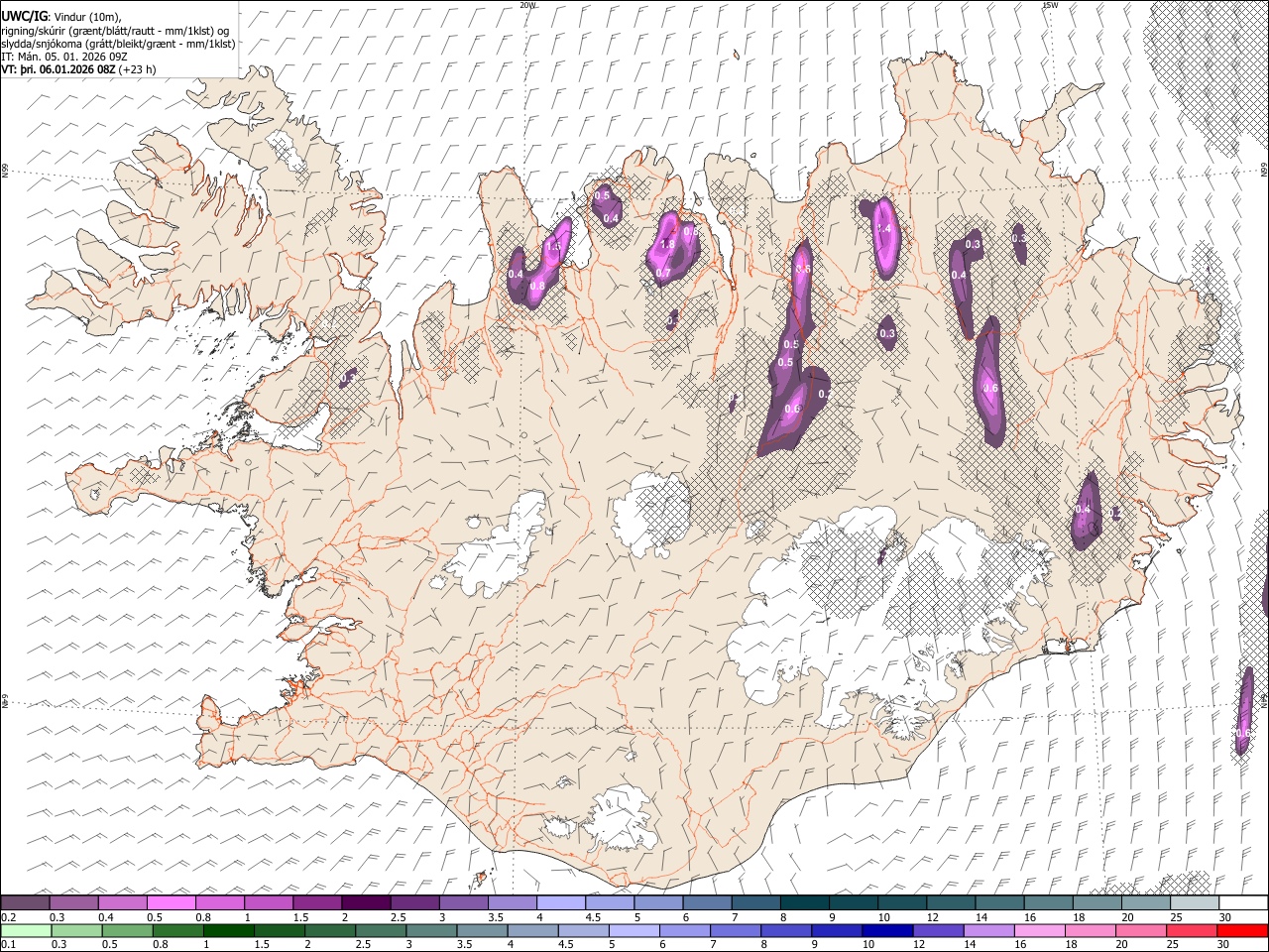This screenshot has height=952, width=1269.
Task: Choose the lower legend swatch starting at 20
Action: (x=1141, y=930)
